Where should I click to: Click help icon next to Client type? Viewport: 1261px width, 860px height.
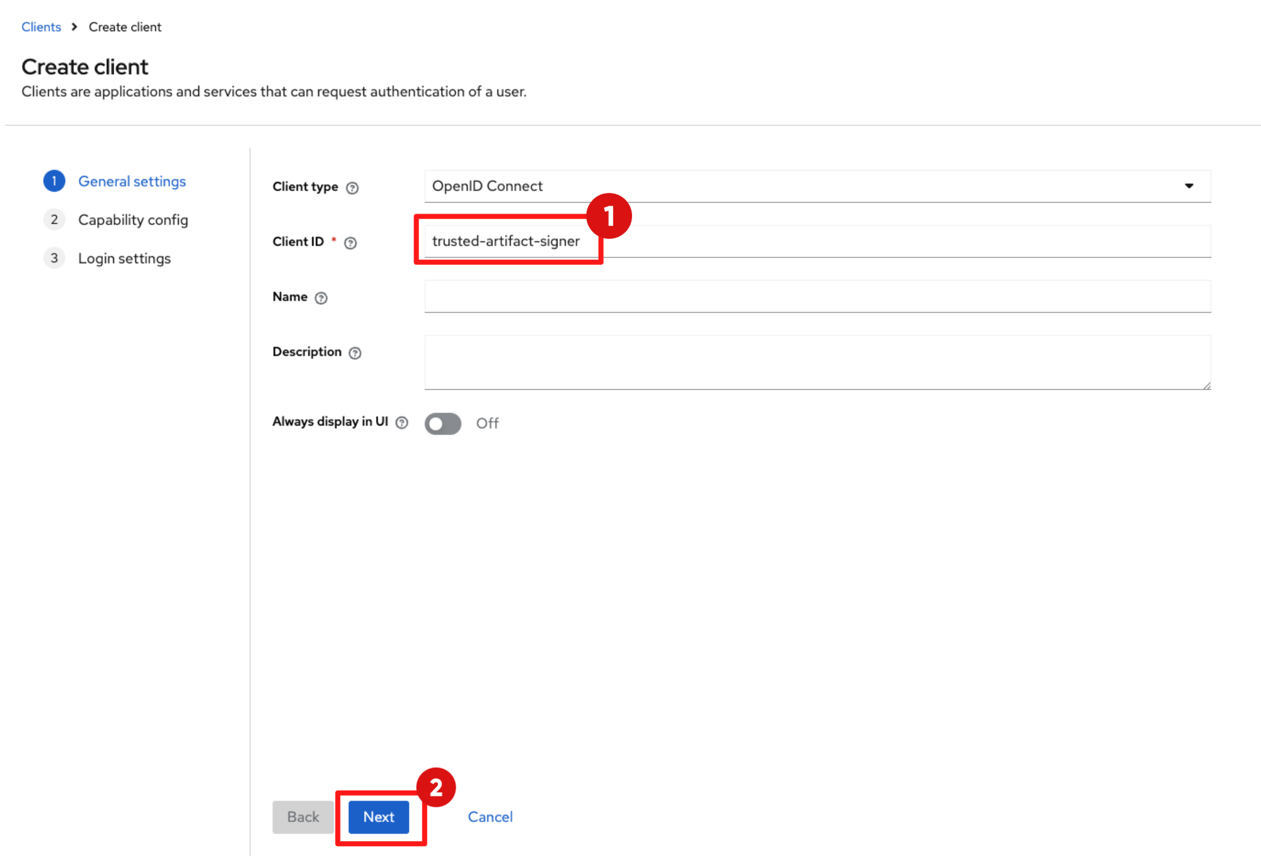[x=353, y=188]
